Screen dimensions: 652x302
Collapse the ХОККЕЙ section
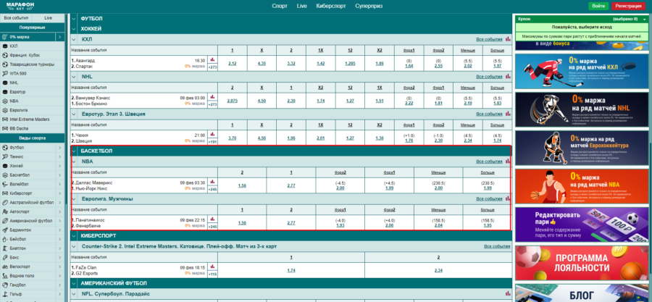point(75,28)
